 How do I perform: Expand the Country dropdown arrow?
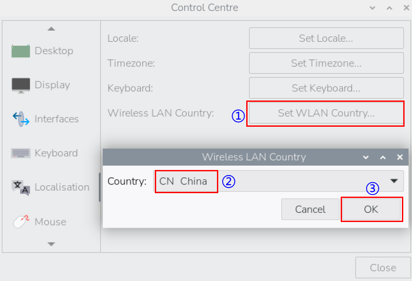pyautogui.click(x=394, y=181)
